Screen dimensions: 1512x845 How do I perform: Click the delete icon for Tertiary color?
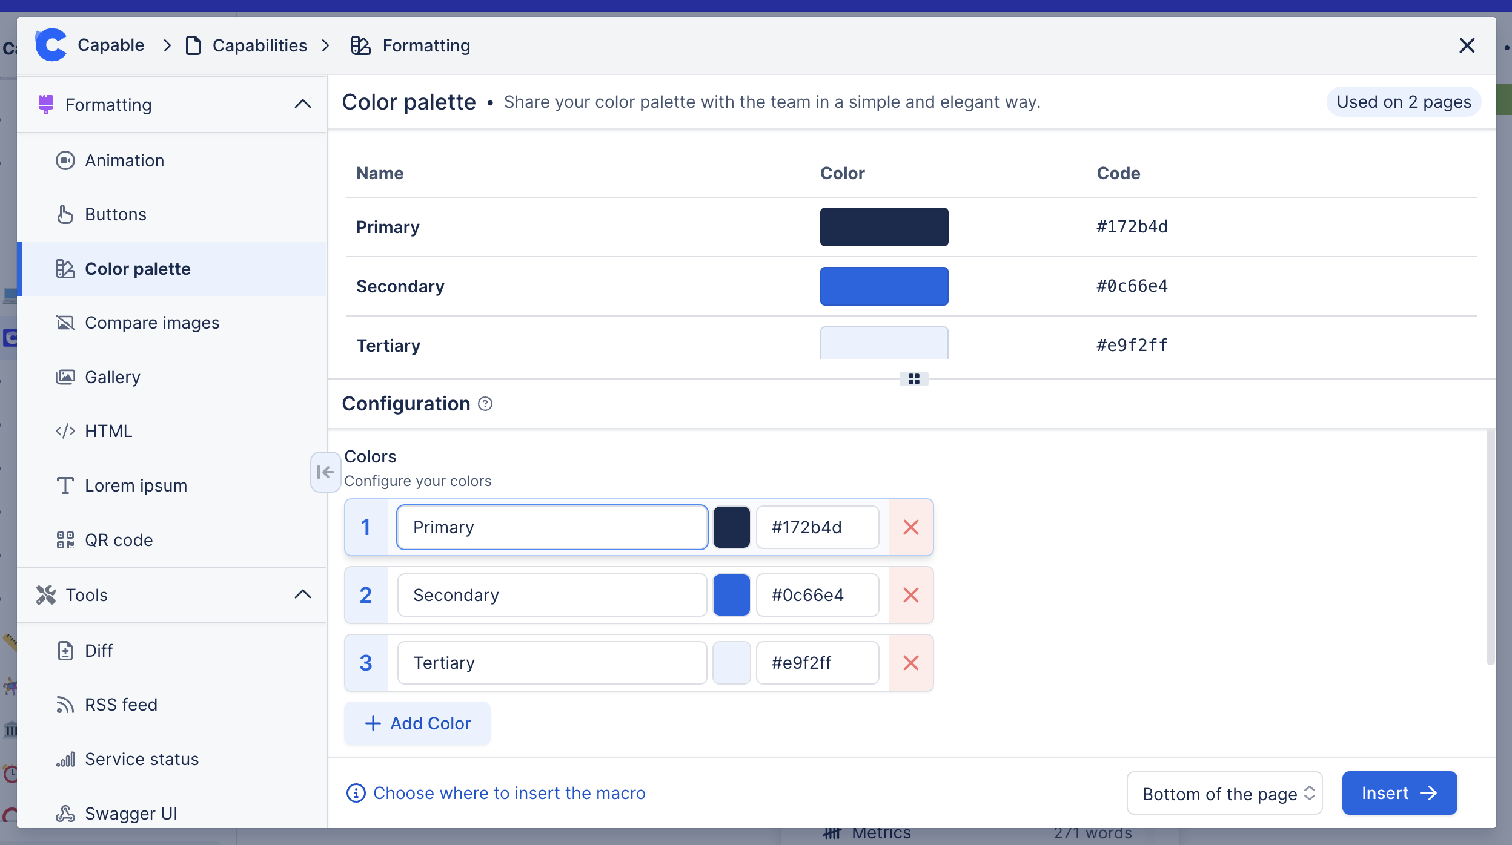click(x=910, y=662)
